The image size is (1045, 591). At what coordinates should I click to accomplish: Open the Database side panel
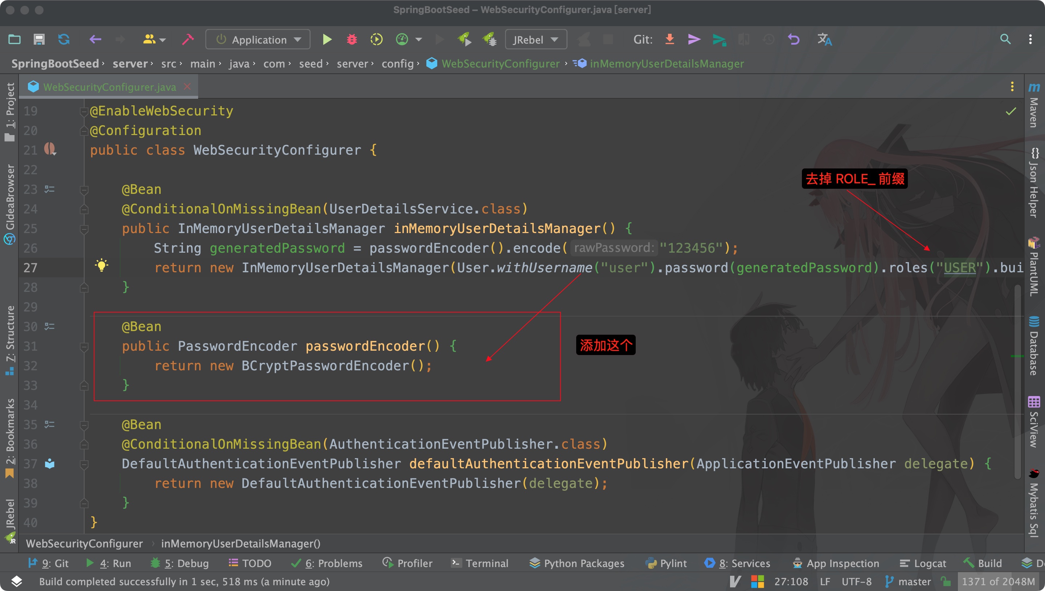pyautogui.click(x=1034, y=346)
